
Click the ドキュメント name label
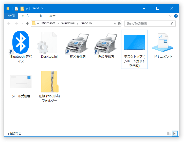(x=163, y=57)
